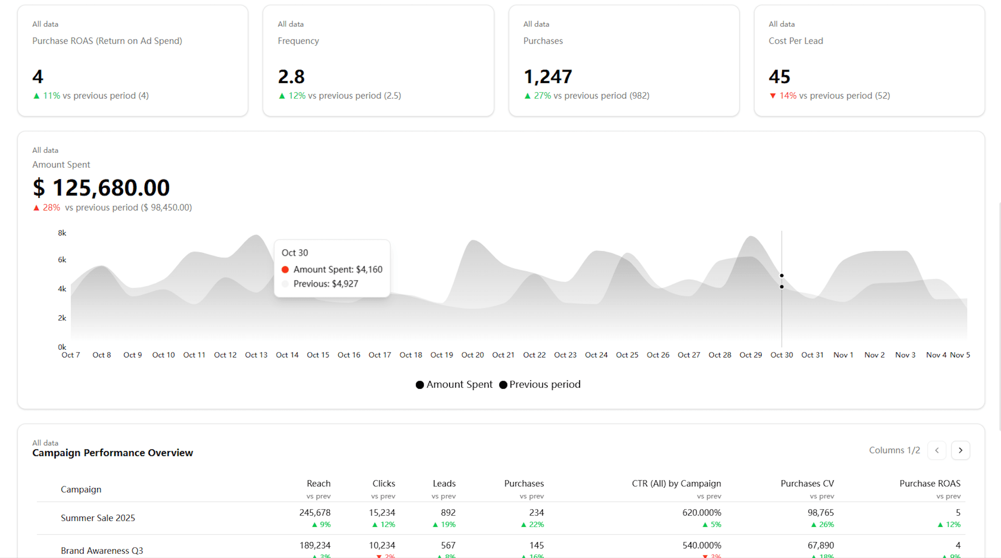
Task: Click Frequency card's green increase arrow
Action: (282, 96)
